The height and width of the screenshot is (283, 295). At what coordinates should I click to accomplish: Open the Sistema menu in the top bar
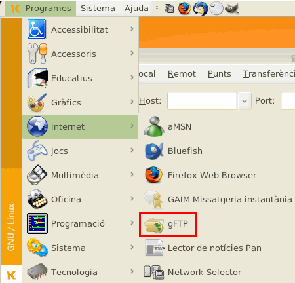point(98,9)
